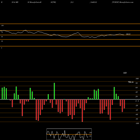Click the SI MunafaSutraR header label
This screenshot has width=140, height=140.
click(x=34, y=2)
